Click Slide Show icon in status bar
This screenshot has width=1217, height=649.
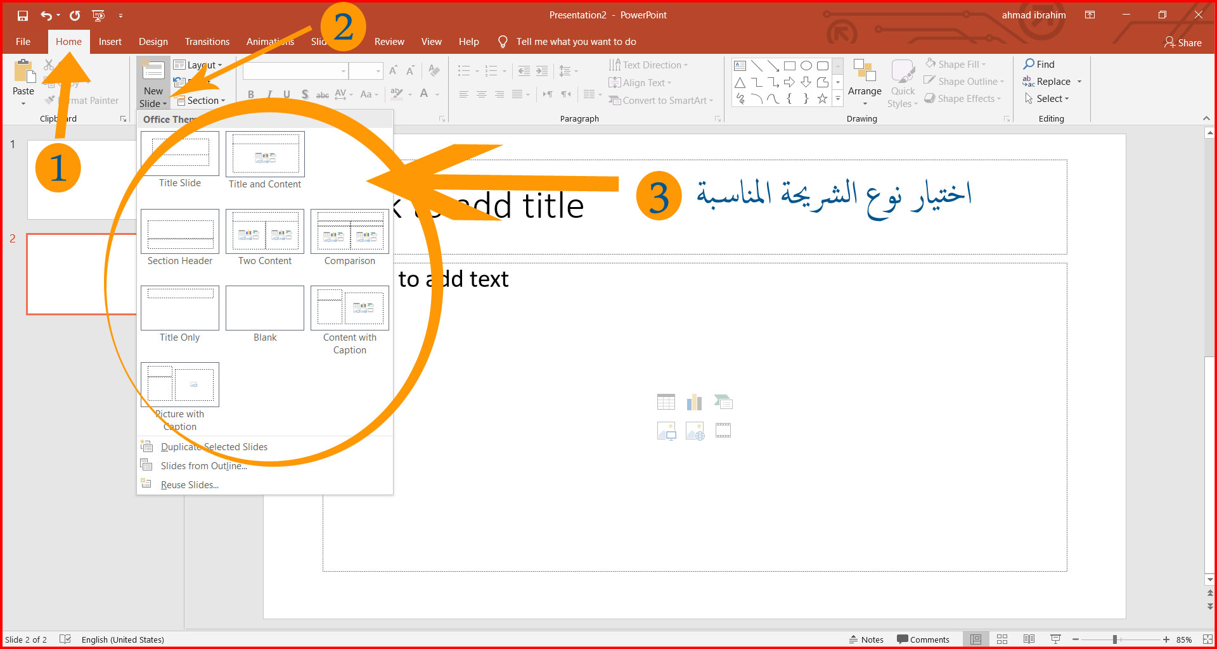(1055, 640)
